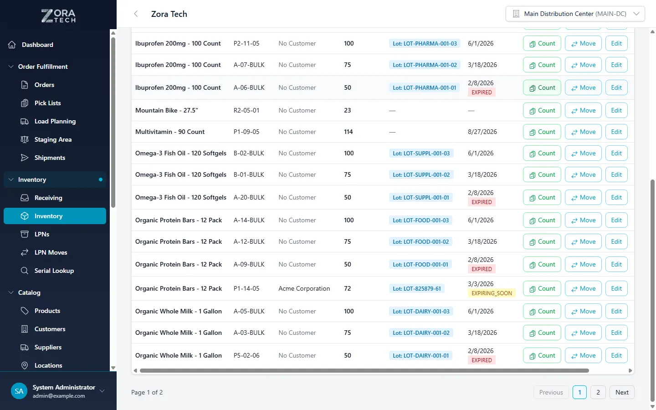Click the Load Planning truck icon
This screenshot has width=656, height=410.
pyautogui.click(x=25, y=121)
